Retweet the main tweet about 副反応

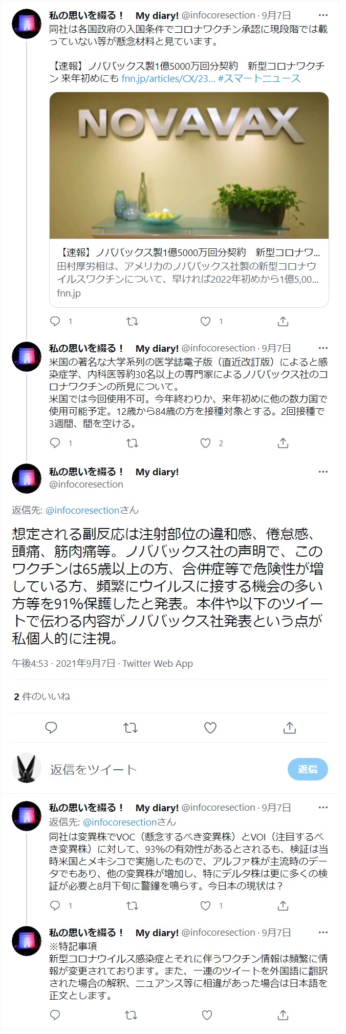click(131, 727)
